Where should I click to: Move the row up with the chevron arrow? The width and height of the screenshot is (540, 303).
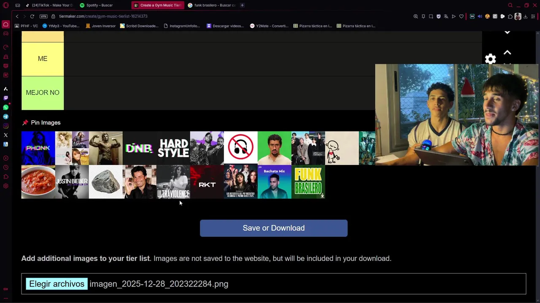tap(508, 53)
